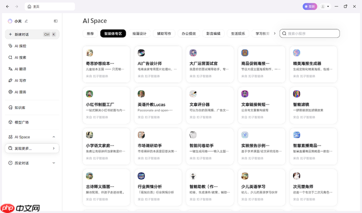Click the 商品促销海报 agent icon
Viewport: 362px width, 213px height.
[x=245, y=53]
